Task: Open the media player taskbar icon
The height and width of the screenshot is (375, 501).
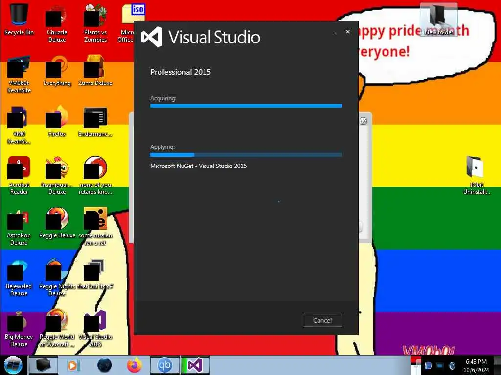Action: click(72, 365)
